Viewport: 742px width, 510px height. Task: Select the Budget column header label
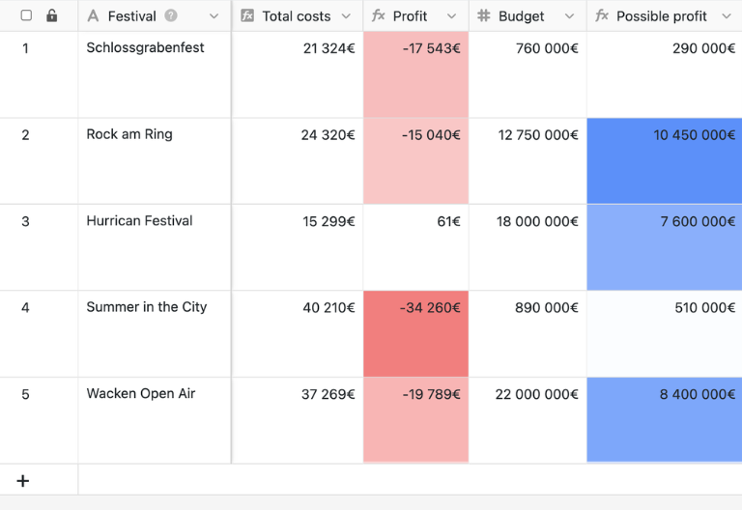(x=521, y=16)
